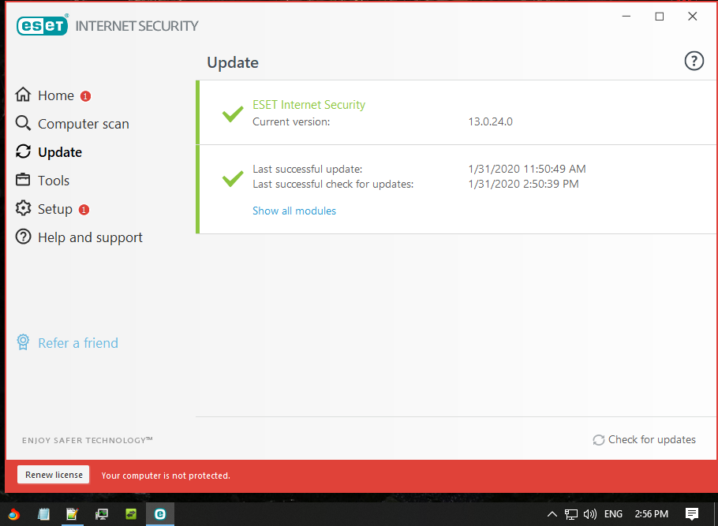
Task: Switch to Notepad++ from the taskbar
Action: [73, 514]
